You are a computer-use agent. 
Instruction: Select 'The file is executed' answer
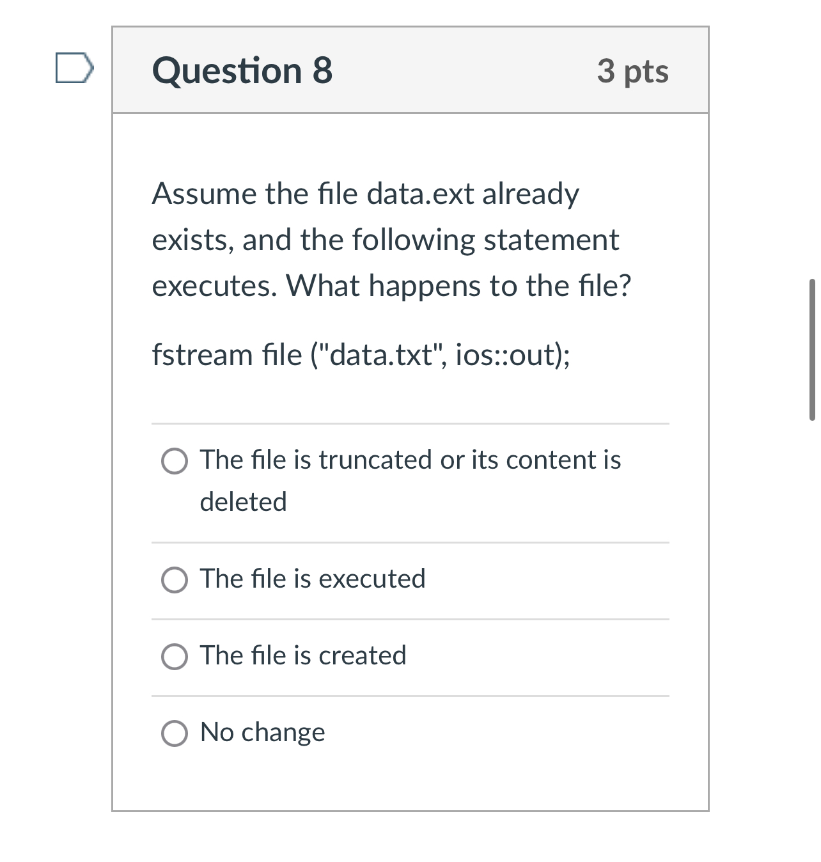pos(312,578)
